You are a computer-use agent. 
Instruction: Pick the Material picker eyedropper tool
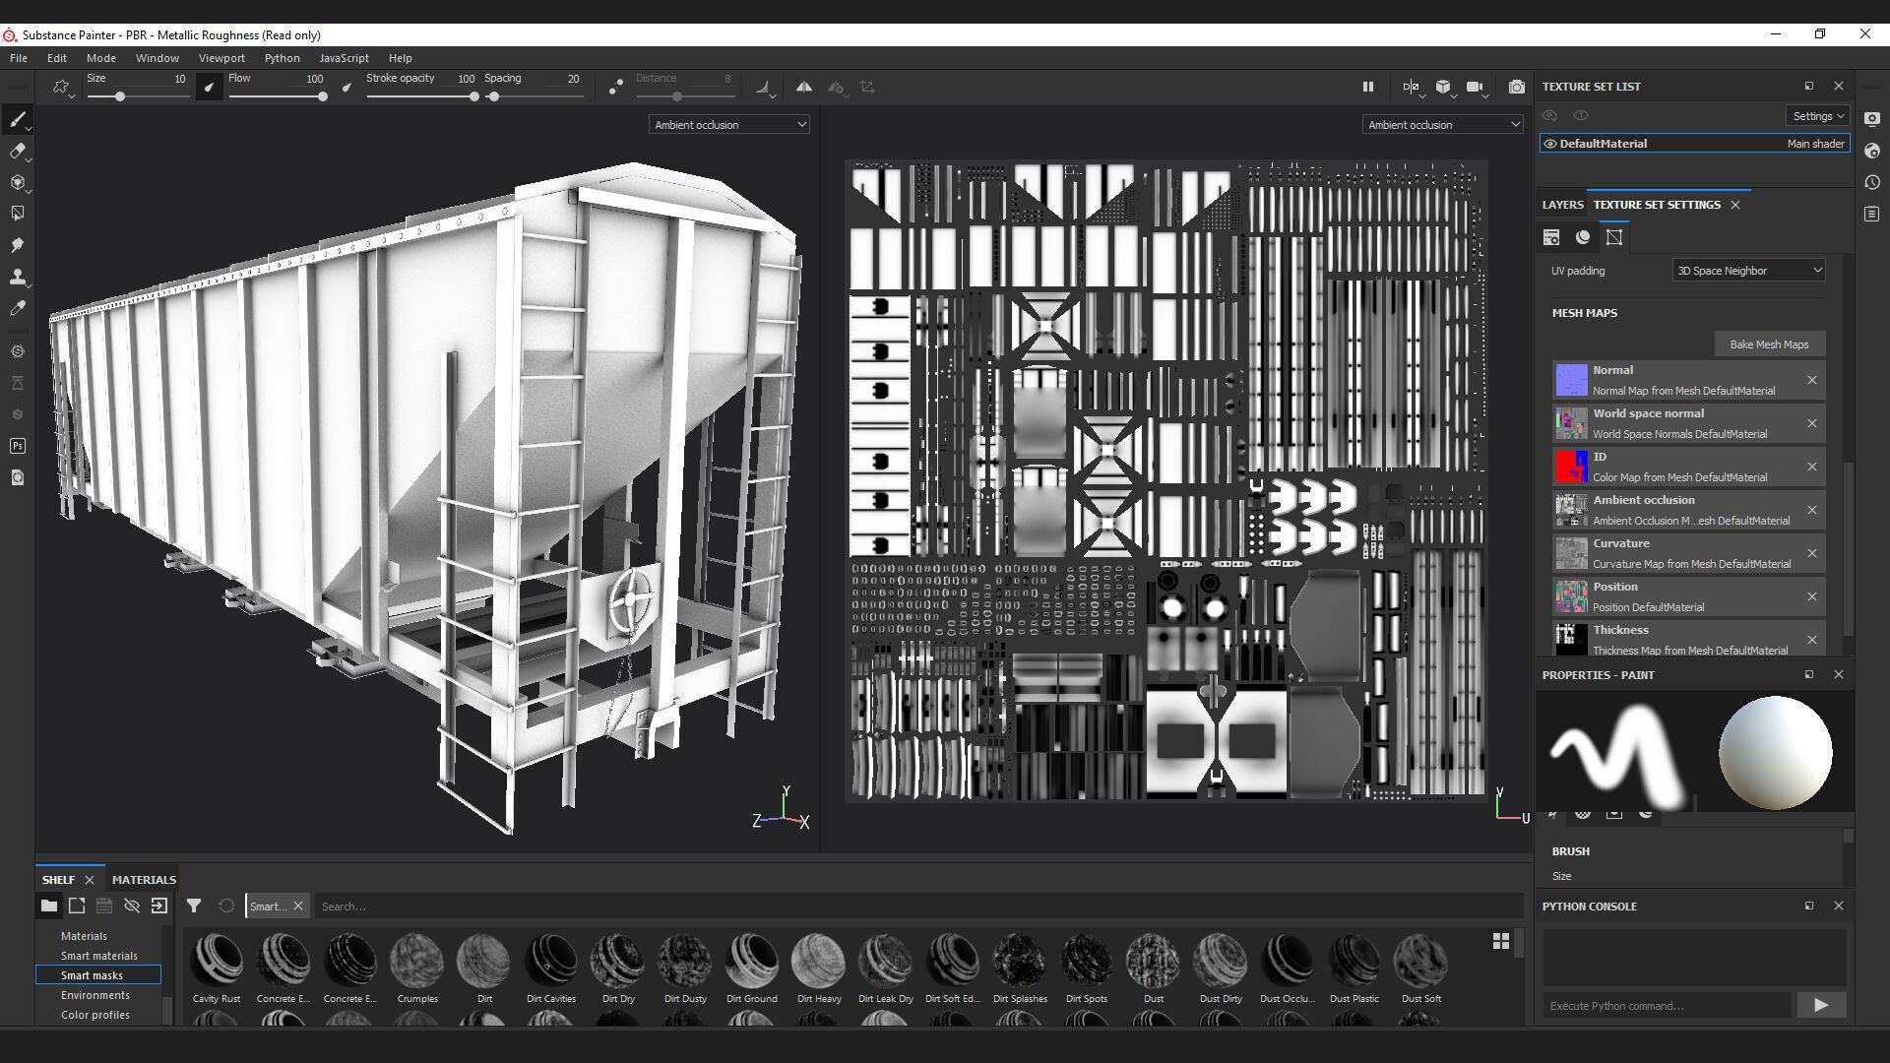[17, 308]
